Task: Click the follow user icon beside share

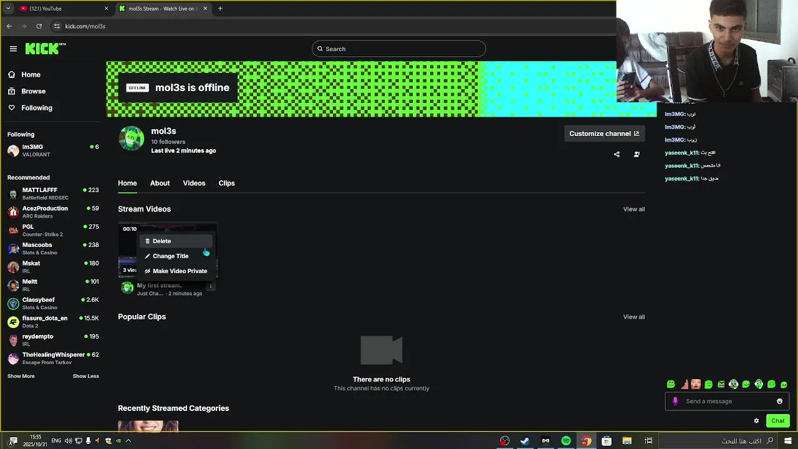Action: (x=637, y=154)
